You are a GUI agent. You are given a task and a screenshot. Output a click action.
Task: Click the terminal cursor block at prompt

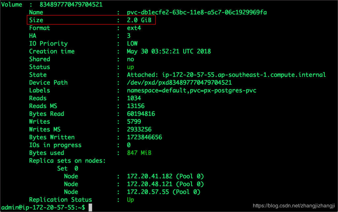90,207
